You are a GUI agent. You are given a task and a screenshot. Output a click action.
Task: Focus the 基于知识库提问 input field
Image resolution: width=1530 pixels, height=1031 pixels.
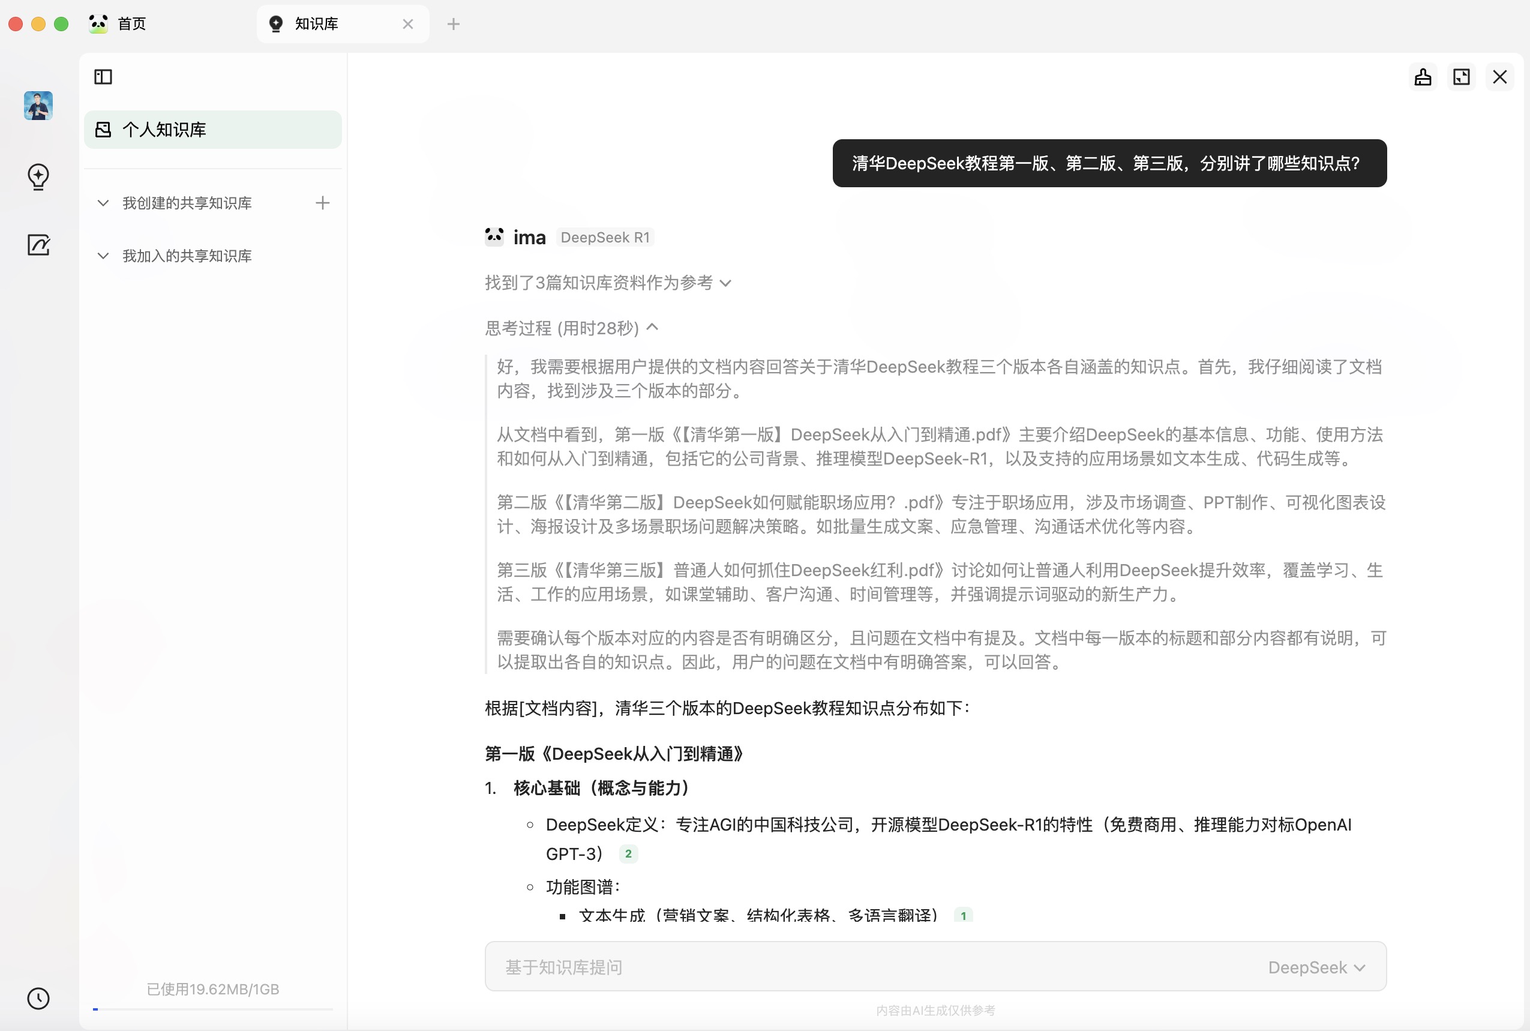pyautogui.click(x=854, y=967)
